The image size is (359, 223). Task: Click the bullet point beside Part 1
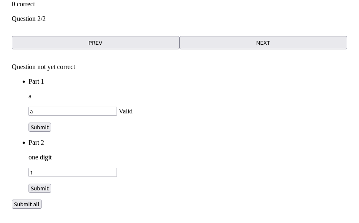(24, 82)
